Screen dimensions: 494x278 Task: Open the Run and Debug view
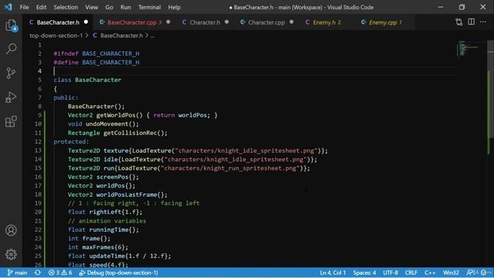click(11, 97)
